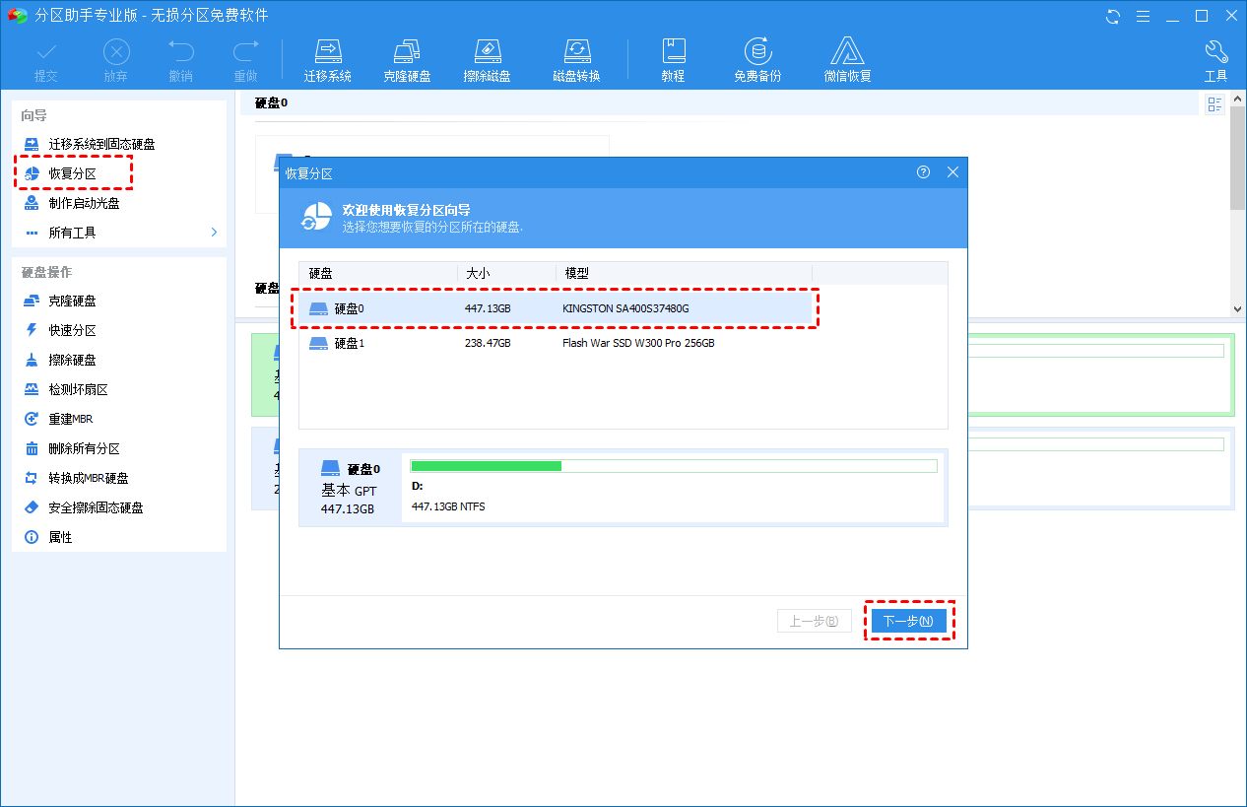Click the 硬盘0 基本 GPT info block
Image resolution: width=1247 pixels, height=807 pixels.
350,488
